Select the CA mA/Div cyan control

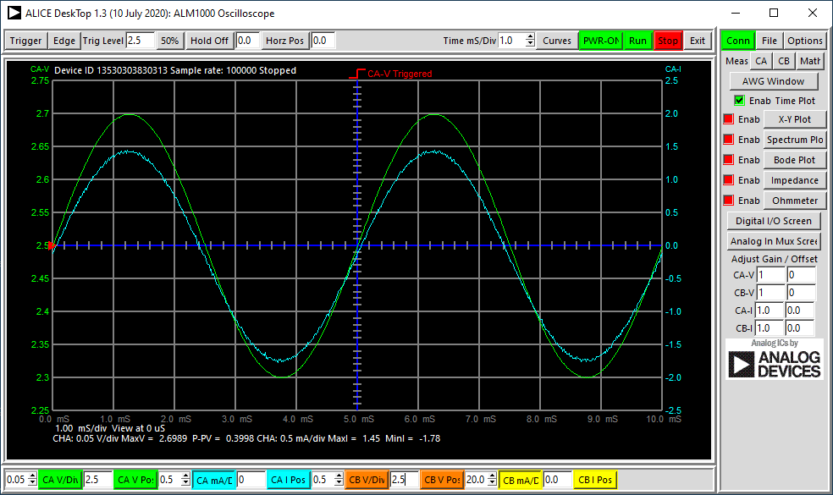click(215, 478)
